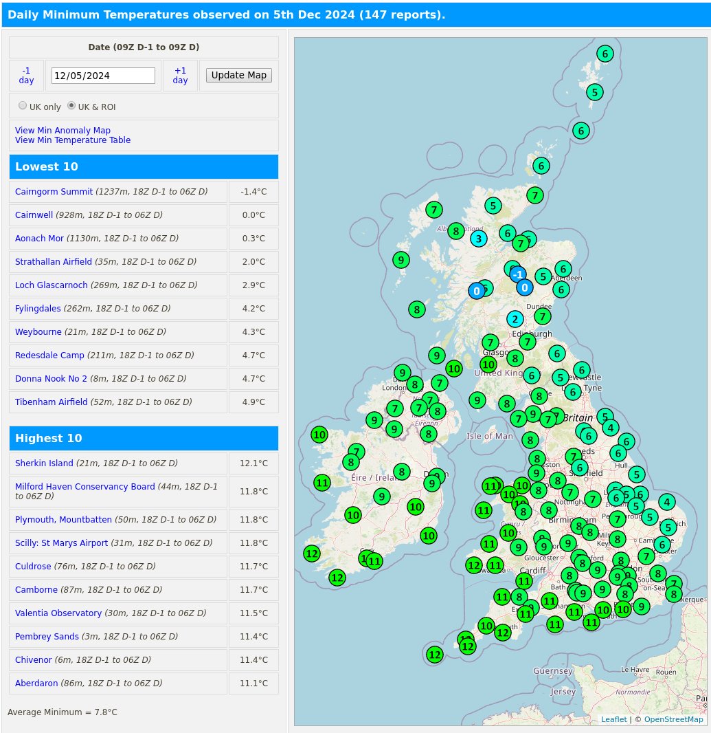Screen dimensions: 711x733
Task: Click the OpenStreetMap attribution link
Action: [674, 719]
